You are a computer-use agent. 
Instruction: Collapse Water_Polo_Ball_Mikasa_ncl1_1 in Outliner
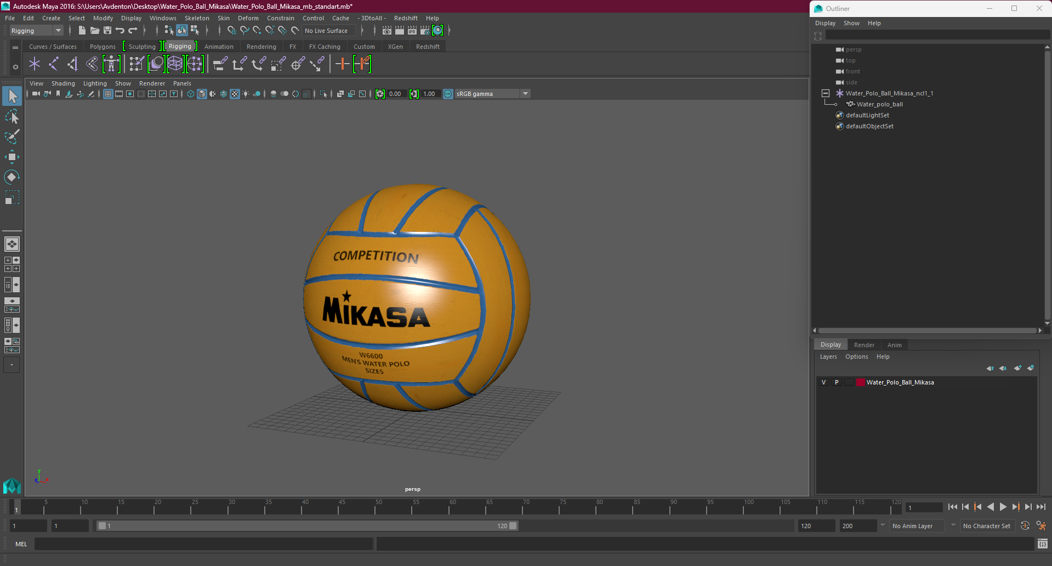pyautogui.click(x=825, y=93)
